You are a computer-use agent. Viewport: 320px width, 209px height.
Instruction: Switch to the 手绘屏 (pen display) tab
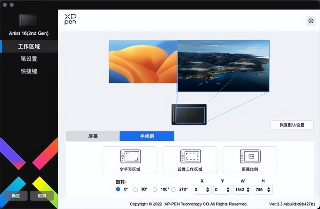tap(147, 136)
